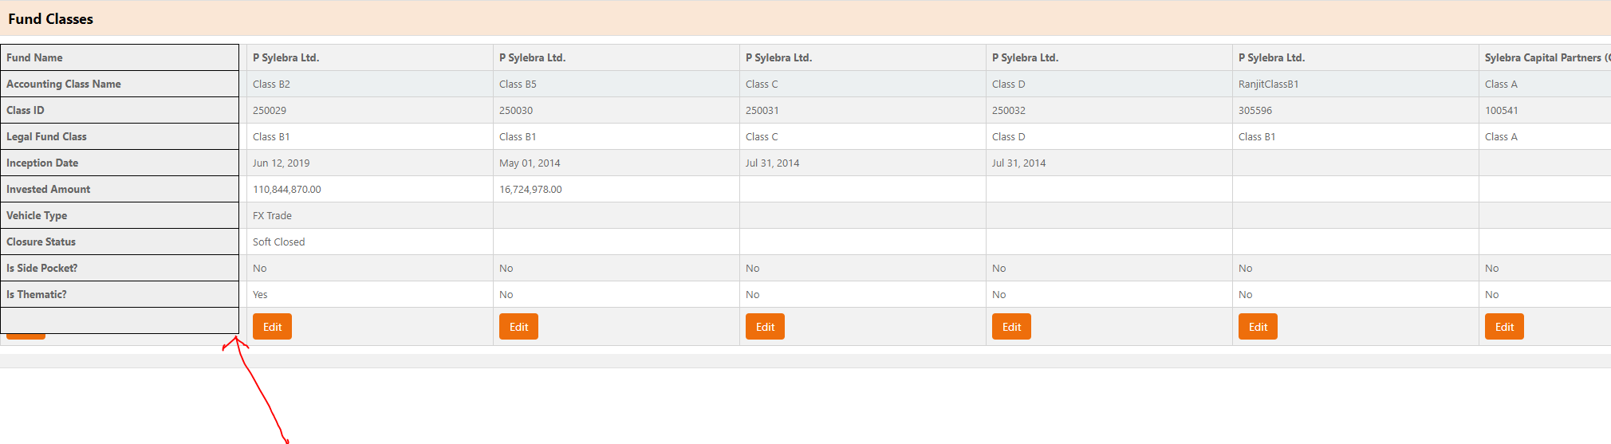
Task: Click the Sylebra Capital Partners fund name
Action: 1546,57
